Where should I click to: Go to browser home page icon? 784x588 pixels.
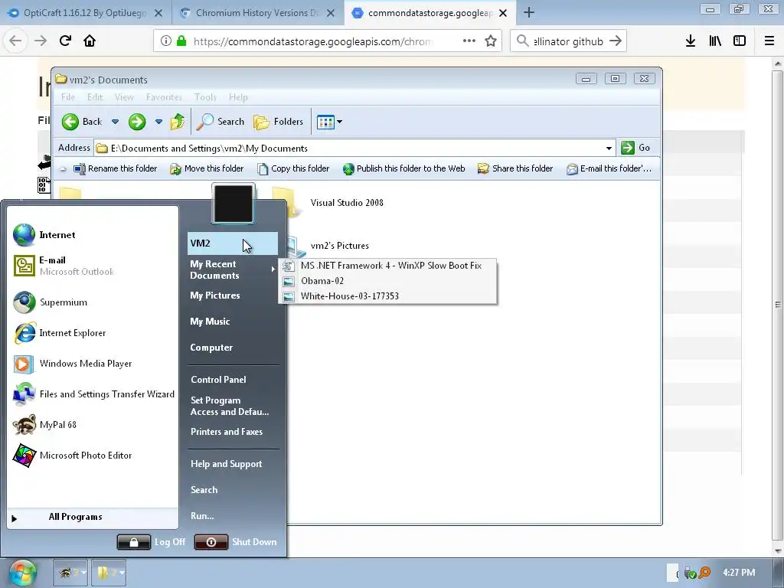point(90,41)
